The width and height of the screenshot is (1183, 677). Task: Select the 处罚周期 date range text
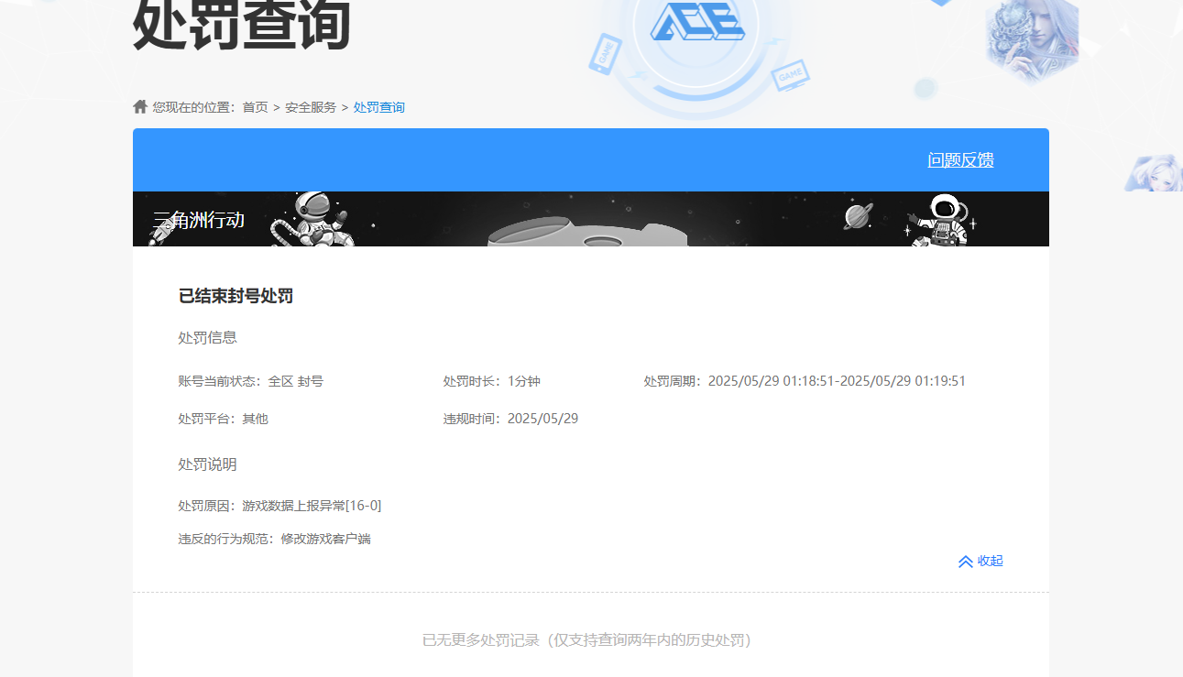coord(805,381)
